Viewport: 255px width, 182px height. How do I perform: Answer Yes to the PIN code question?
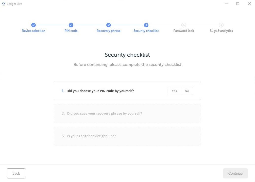tap(174, 91)
